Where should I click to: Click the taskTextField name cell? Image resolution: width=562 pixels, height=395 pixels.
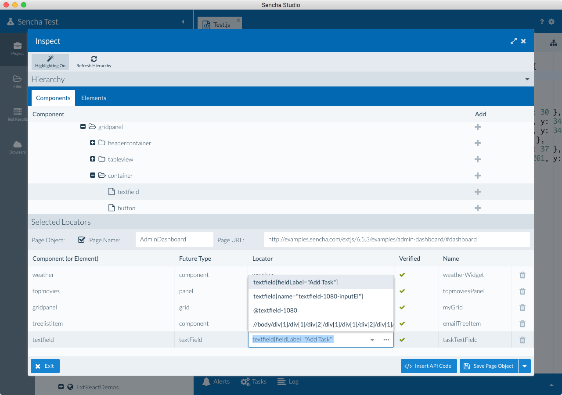(x=475, y=340)
